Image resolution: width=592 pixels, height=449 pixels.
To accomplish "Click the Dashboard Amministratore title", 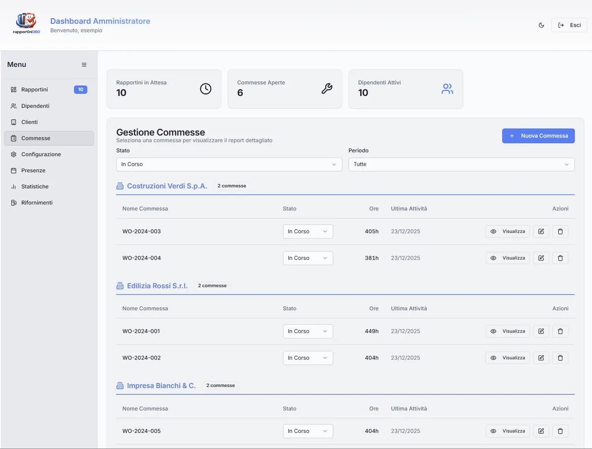I will coord(100,21).
